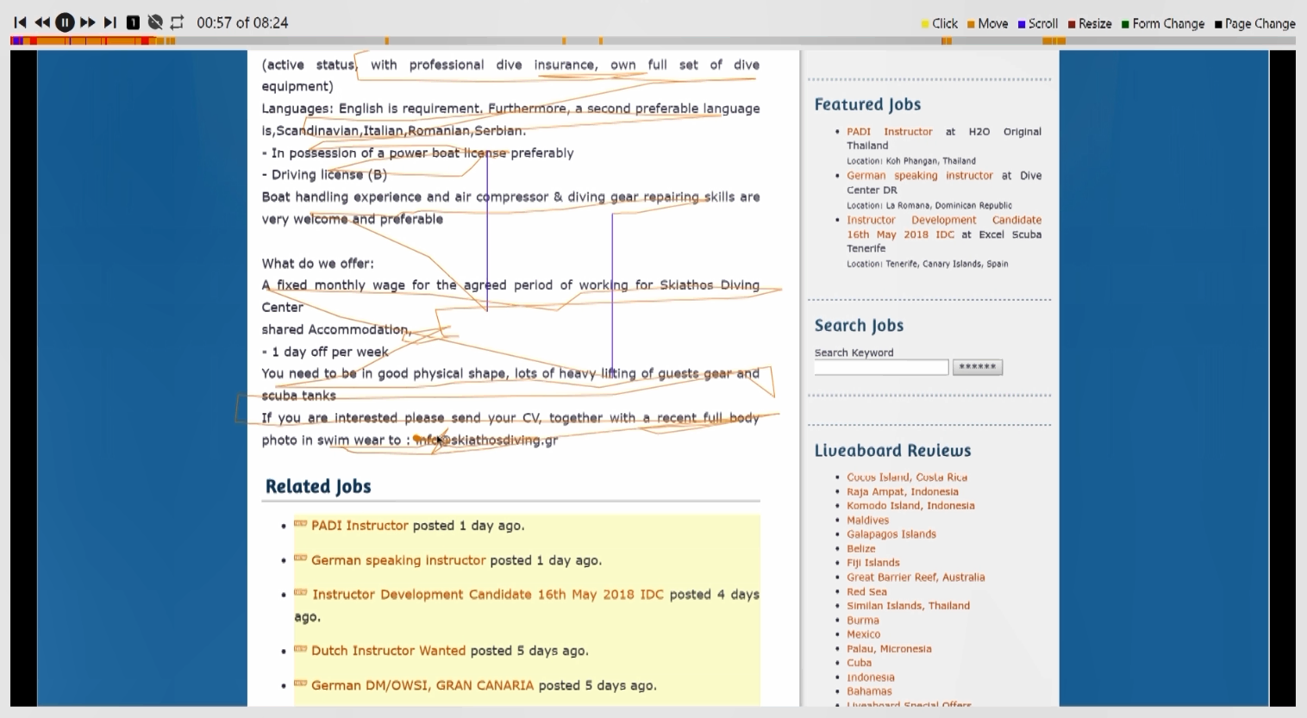This screenshot has width=1307, height=718.
Task: Open the German speaking instructor featured job
Action: 920,175
